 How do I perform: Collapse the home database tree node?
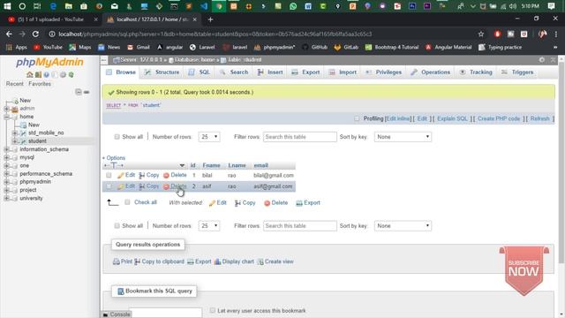pyautogui.click(x=6, y=117)
